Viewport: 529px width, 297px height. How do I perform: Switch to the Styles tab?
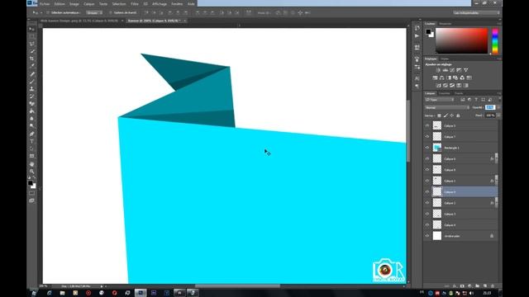445,59
